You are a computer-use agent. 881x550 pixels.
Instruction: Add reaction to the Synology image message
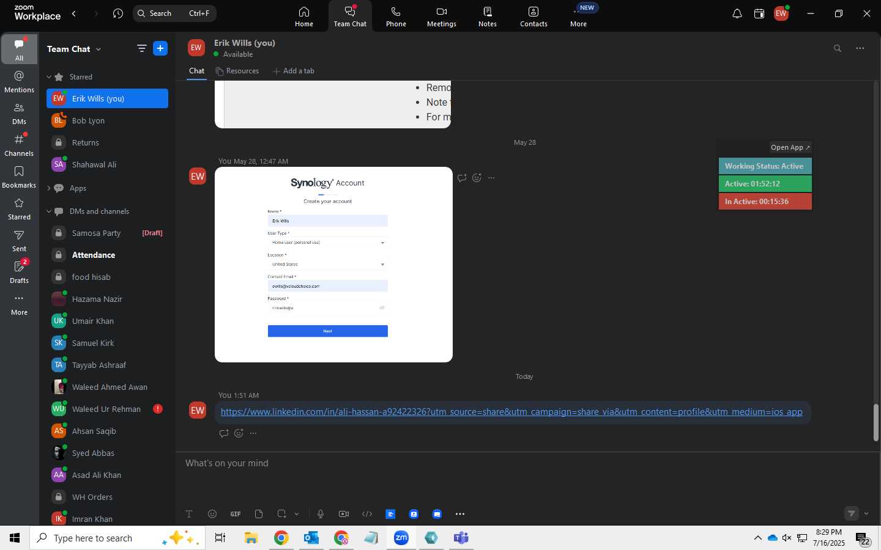477,178
